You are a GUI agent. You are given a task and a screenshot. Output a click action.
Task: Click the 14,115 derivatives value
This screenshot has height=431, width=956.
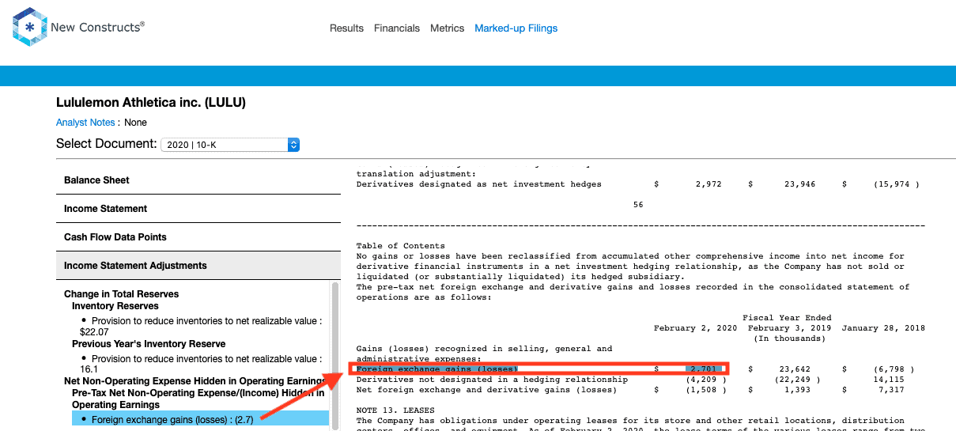click(x=888, y=380)
